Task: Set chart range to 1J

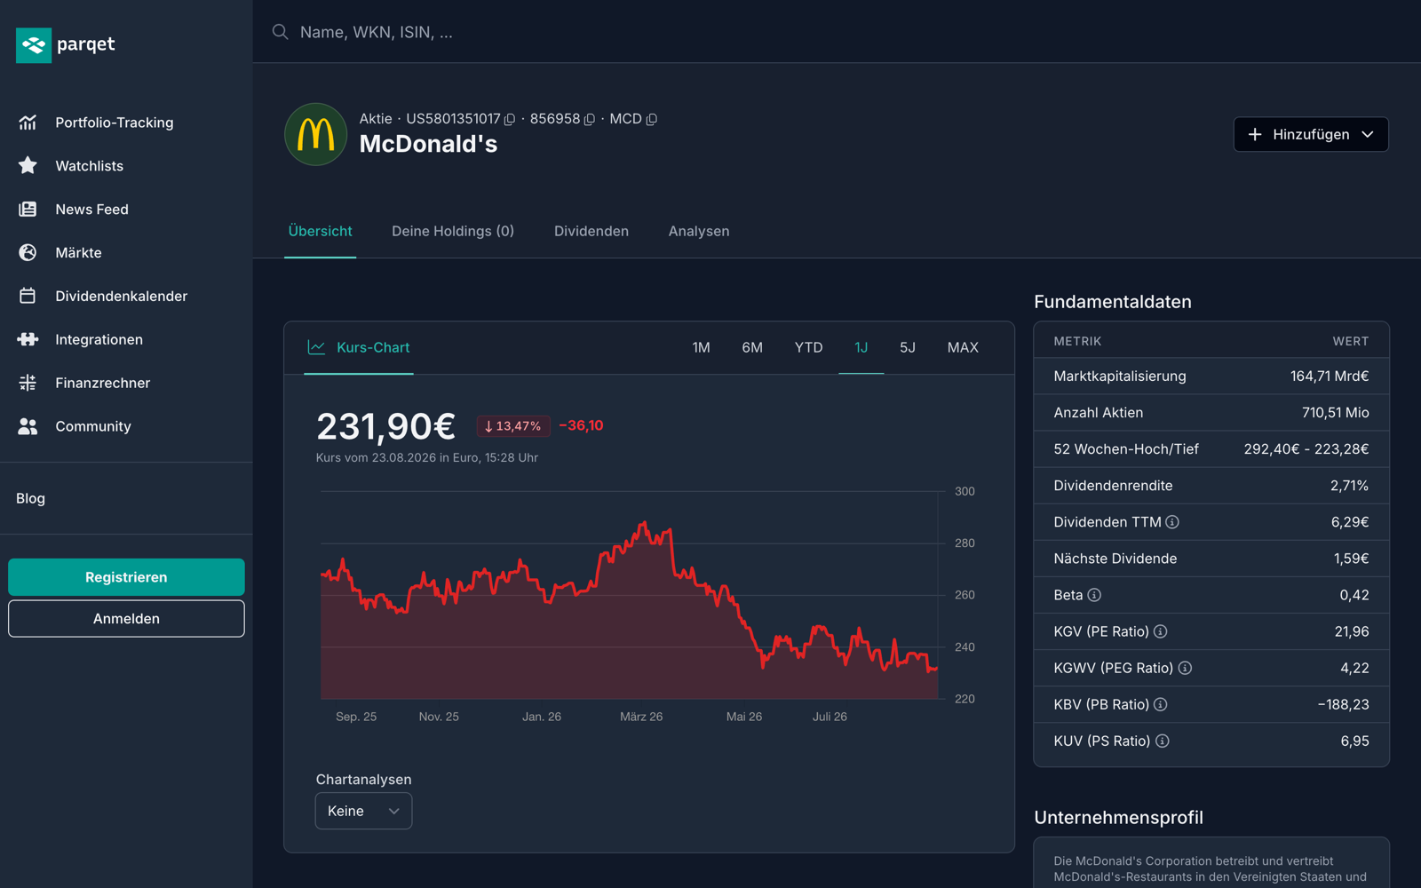Action: (861, 347)
